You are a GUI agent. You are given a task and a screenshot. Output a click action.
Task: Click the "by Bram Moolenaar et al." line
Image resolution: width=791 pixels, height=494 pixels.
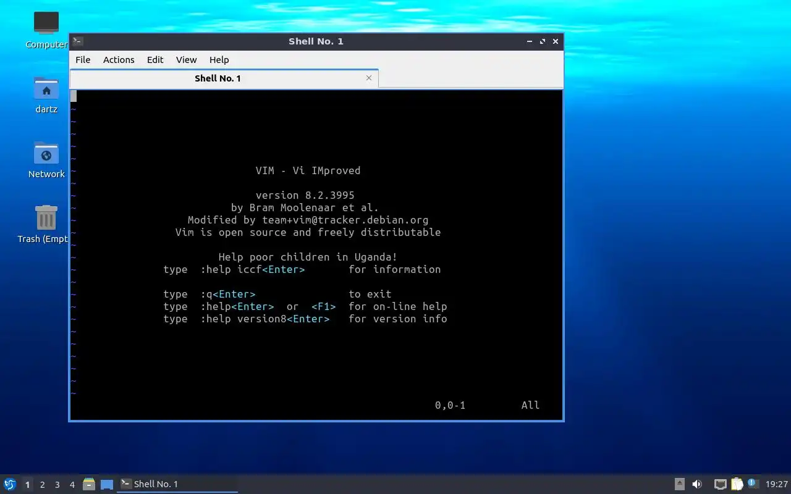click(x=305, y=207)
